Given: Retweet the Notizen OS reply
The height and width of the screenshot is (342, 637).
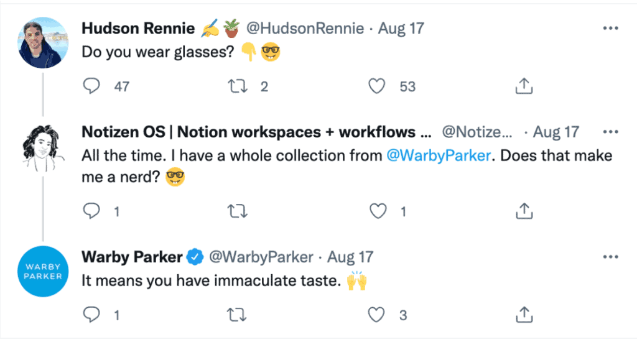Looking at the screenshot, I should (237, 211).
